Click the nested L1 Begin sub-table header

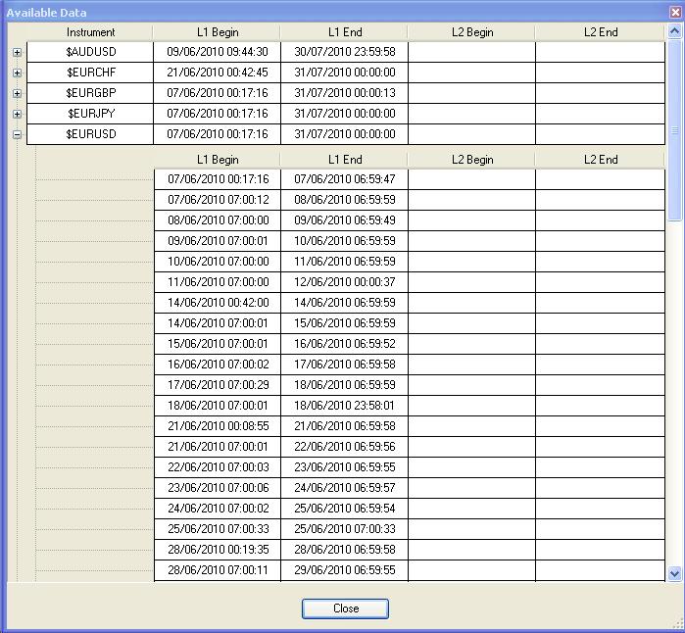pos(218,160)
